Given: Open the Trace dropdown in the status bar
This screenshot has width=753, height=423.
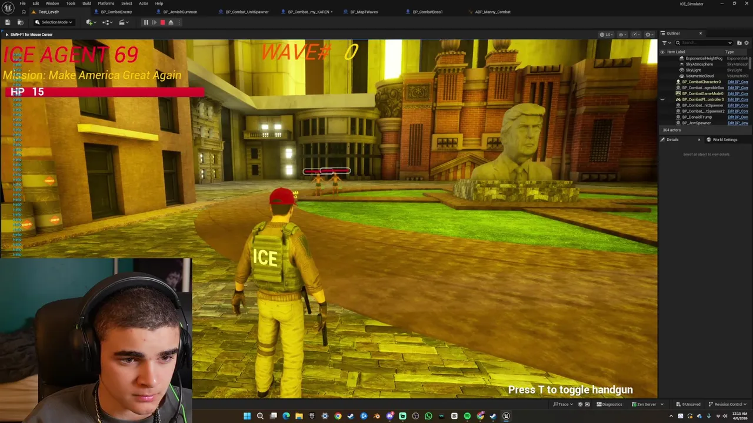Looking at the screenshot, I should (564, 404).
